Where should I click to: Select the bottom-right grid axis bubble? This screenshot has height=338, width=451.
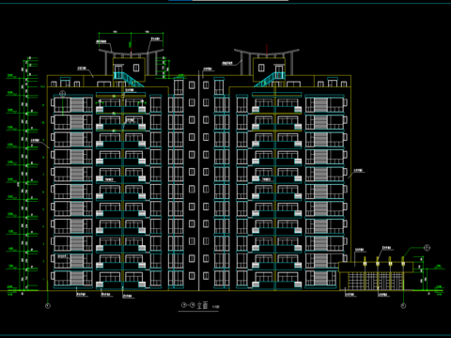coord(403,306)
